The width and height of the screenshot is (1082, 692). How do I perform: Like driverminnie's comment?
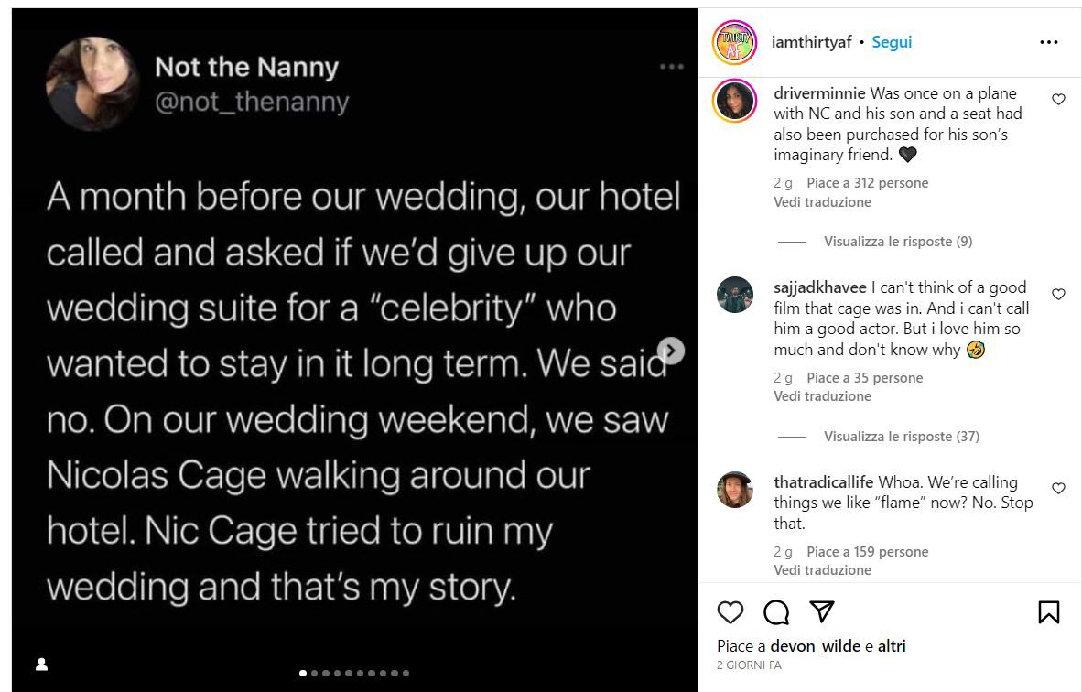coord(1058,100)
